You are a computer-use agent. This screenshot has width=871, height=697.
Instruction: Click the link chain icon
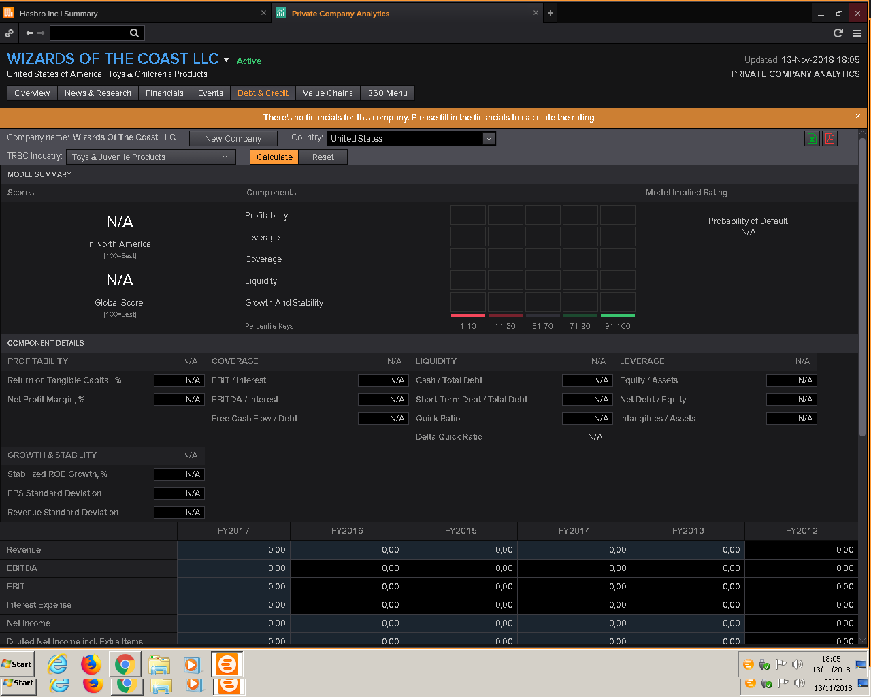[x=10, y=33]
